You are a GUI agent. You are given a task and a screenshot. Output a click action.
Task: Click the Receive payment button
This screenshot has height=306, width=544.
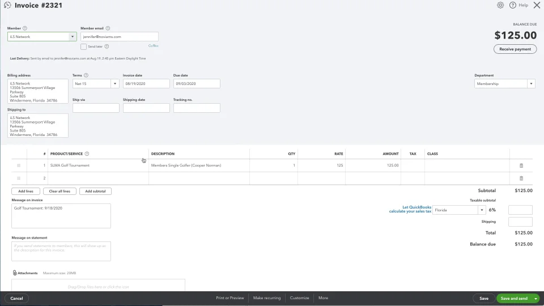coord(515,49)
